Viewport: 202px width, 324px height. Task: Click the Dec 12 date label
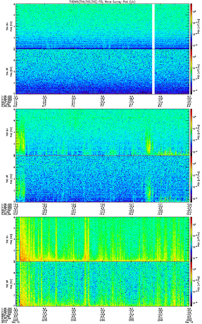pyautogui.click(x=16, y=322)
